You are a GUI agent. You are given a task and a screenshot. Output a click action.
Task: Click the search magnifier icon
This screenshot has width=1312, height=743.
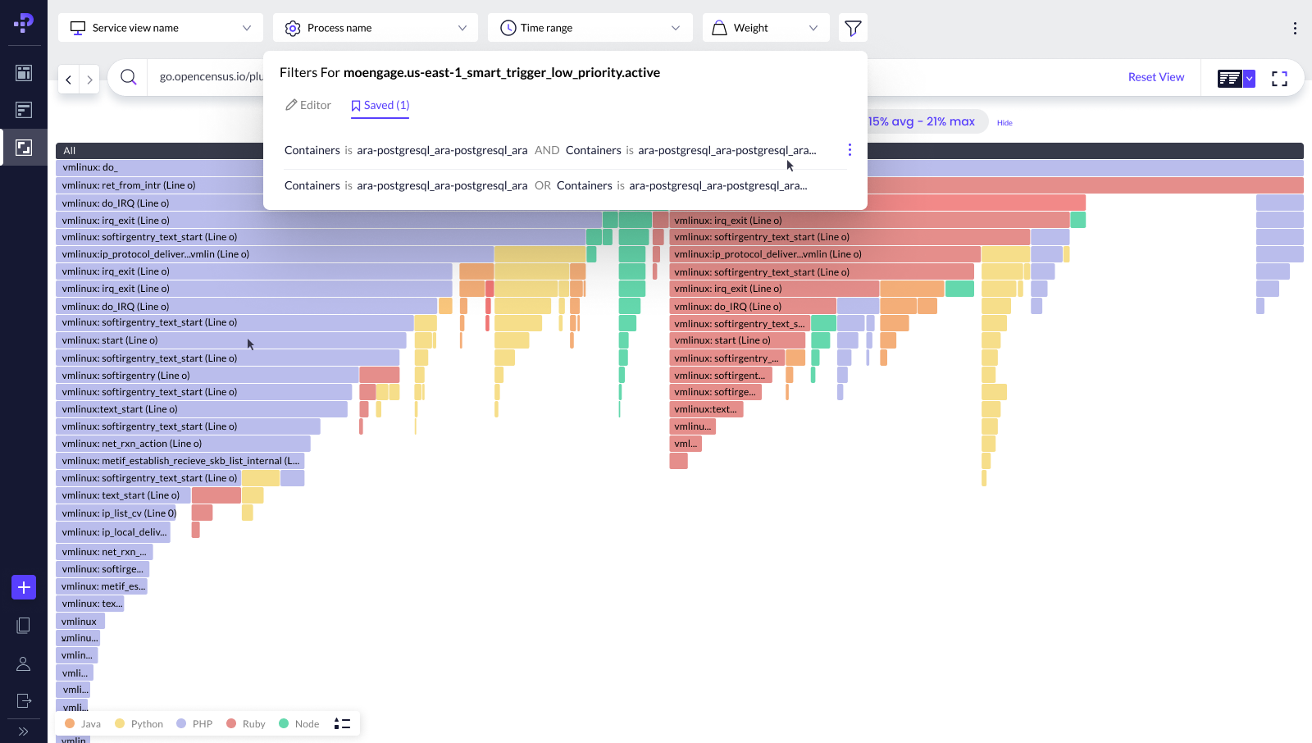click(x=128, y=77)
